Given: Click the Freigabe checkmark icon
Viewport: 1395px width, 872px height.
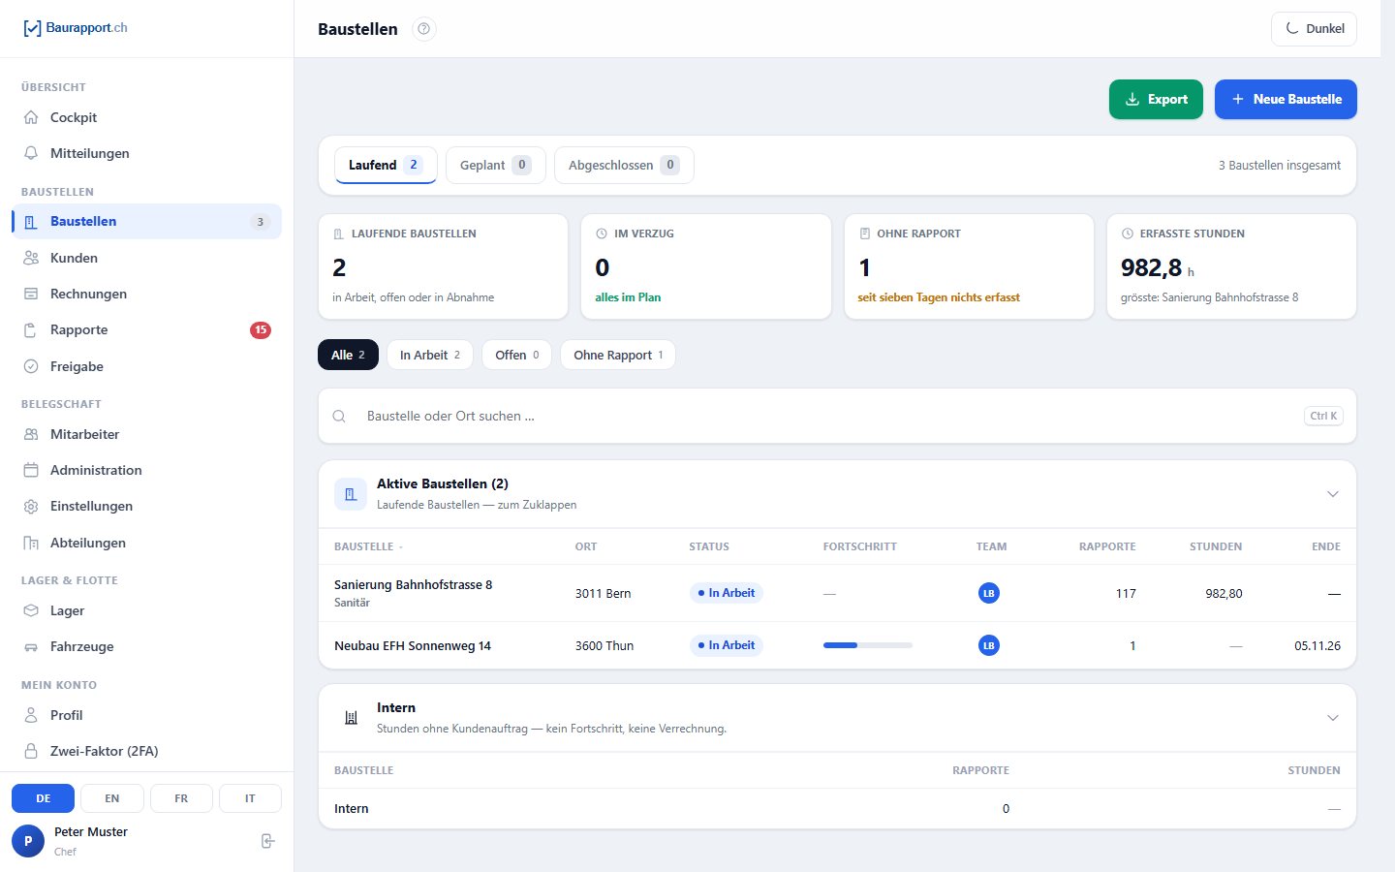Looking at the screenshot, I should click(31, 366).
